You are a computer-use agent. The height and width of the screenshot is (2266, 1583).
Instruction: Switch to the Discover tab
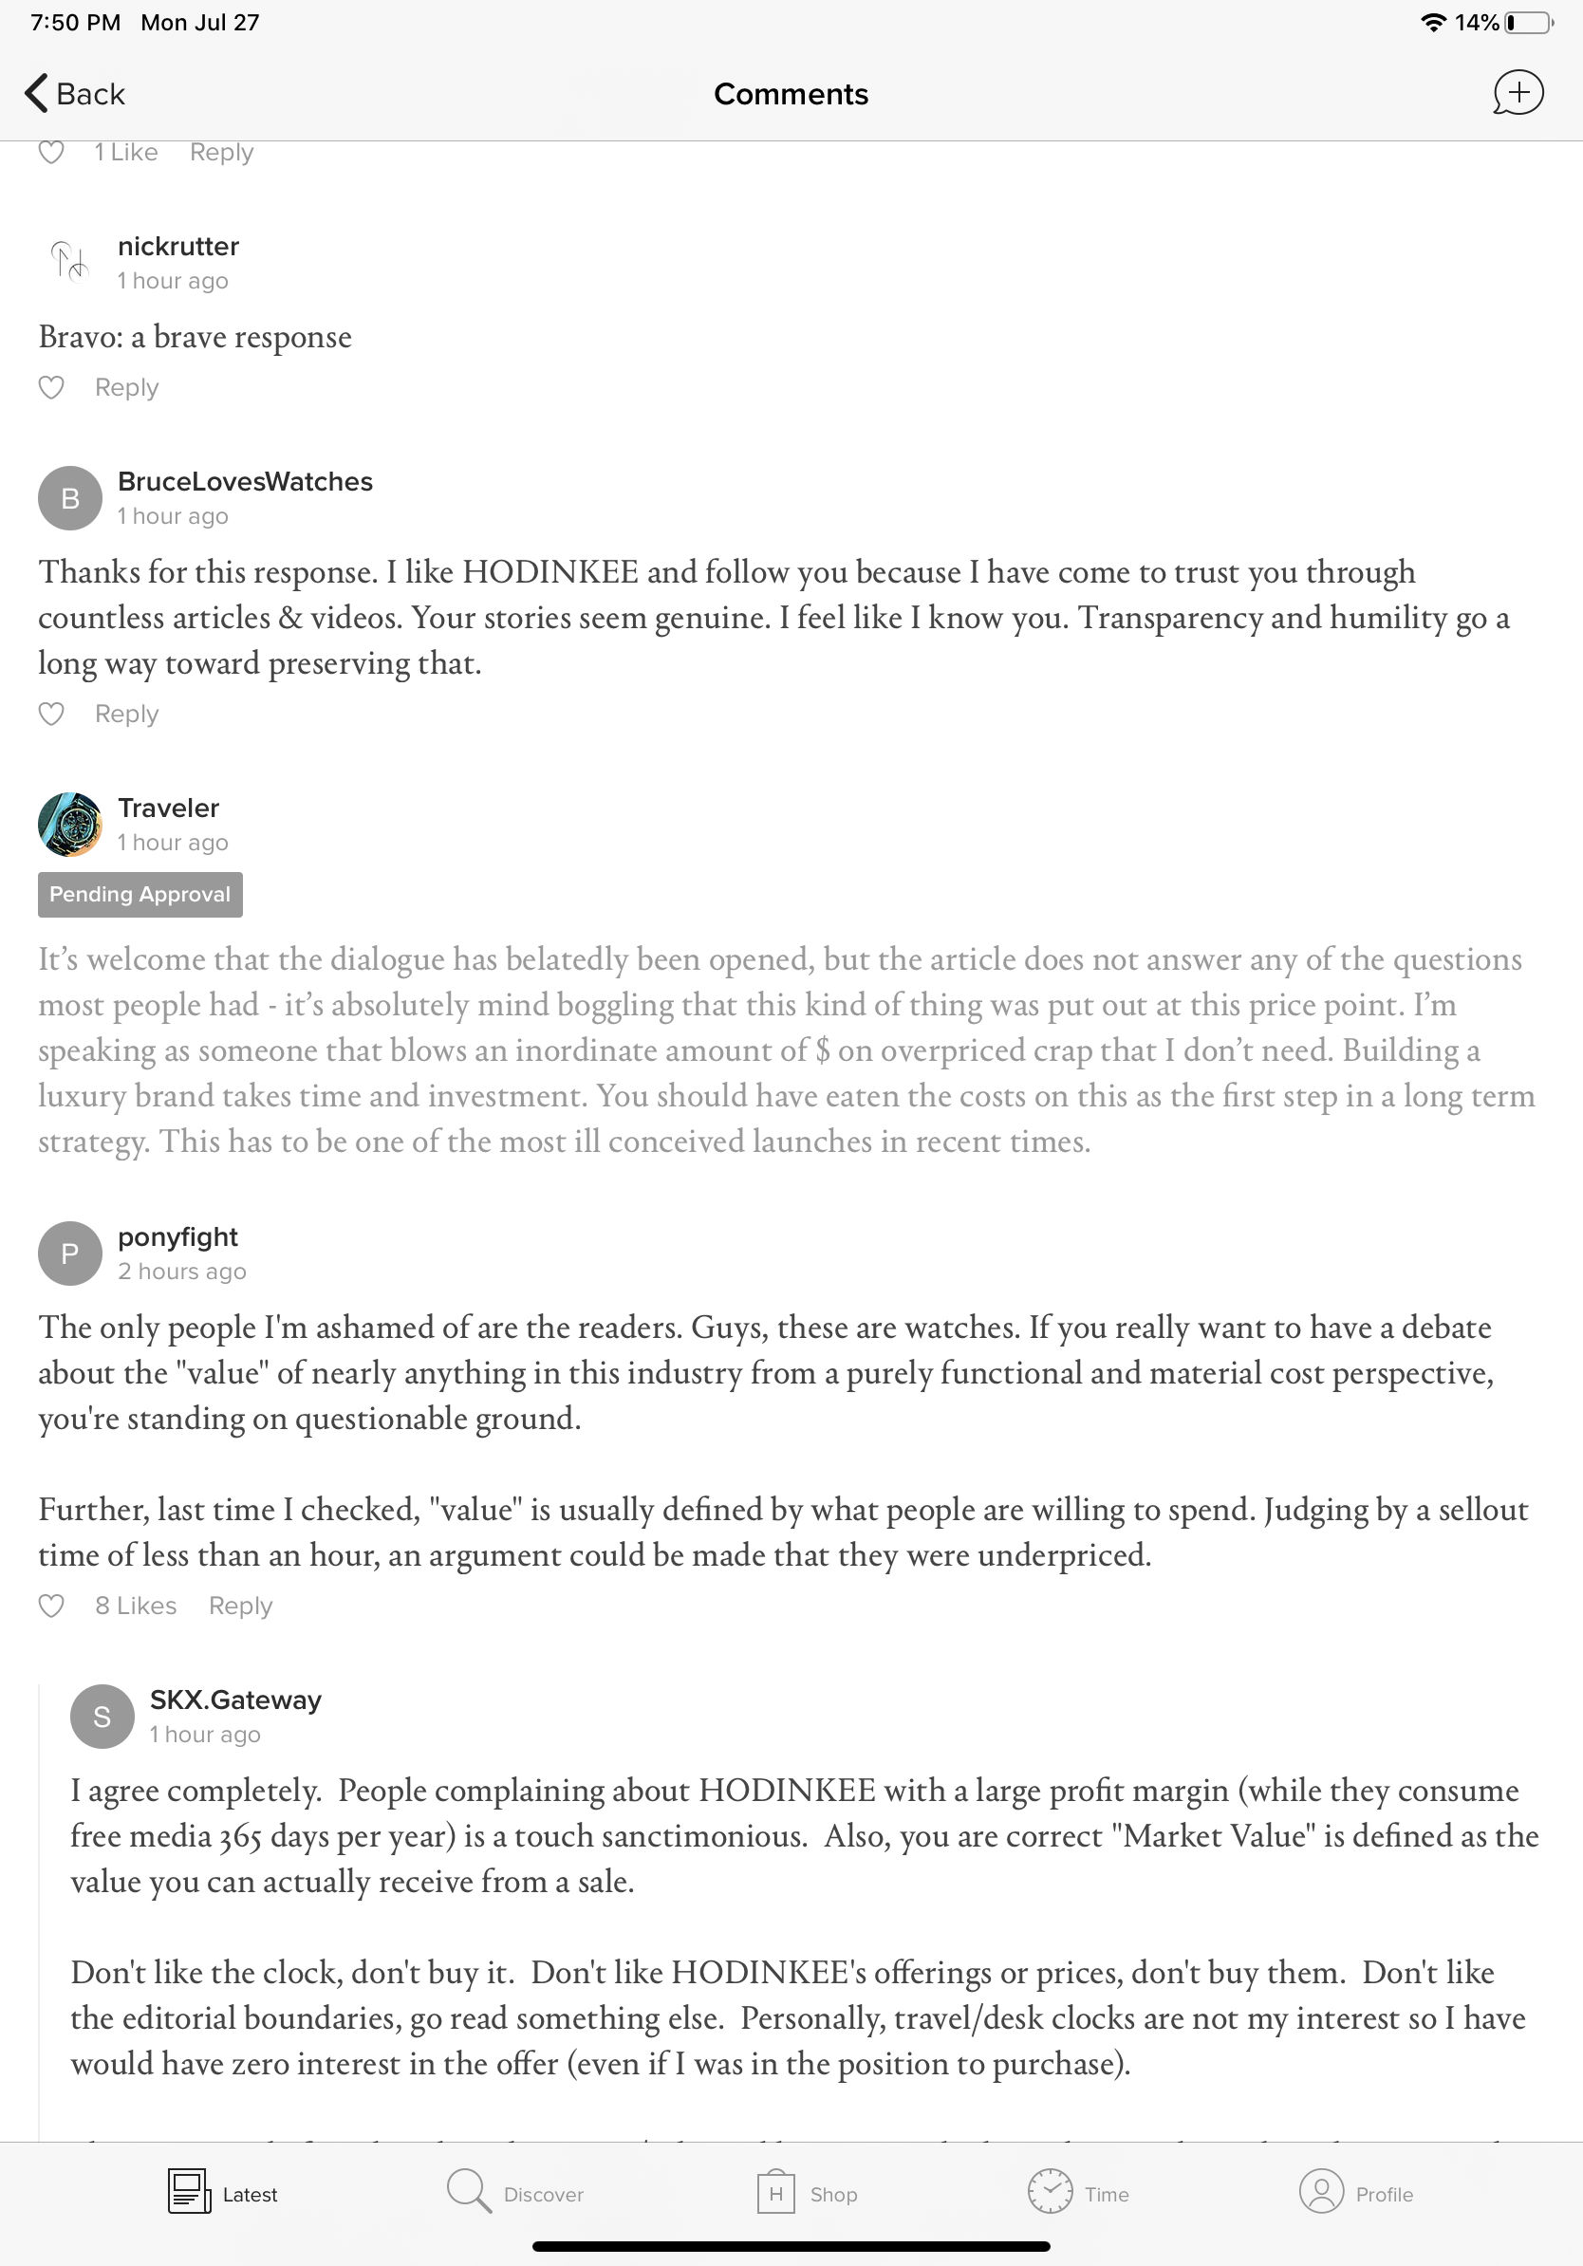(515, 2193)
